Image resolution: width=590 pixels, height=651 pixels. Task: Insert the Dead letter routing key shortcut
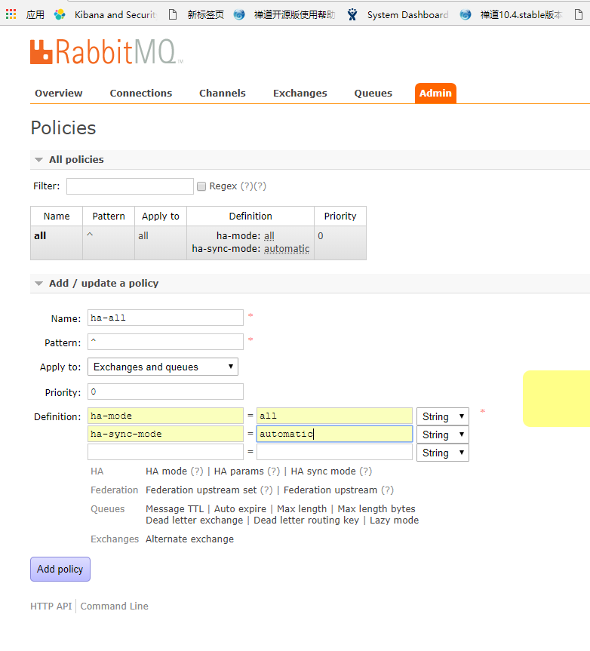(x=306, y=520)
